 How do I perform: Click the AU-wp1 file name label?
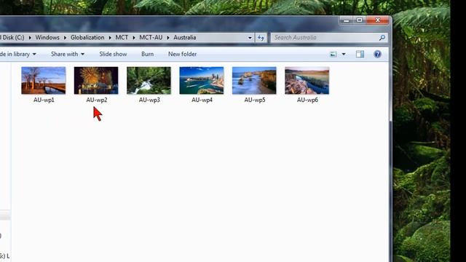coord(44,100)
